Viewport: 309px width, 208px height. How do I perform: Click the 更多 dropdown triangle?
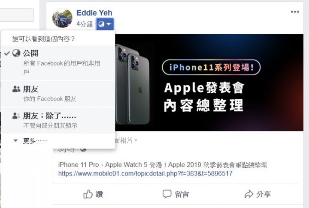pos(15,140)
